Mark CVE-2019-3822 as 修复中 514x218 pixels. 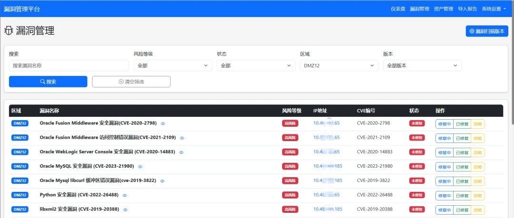(x=445, y=181)
